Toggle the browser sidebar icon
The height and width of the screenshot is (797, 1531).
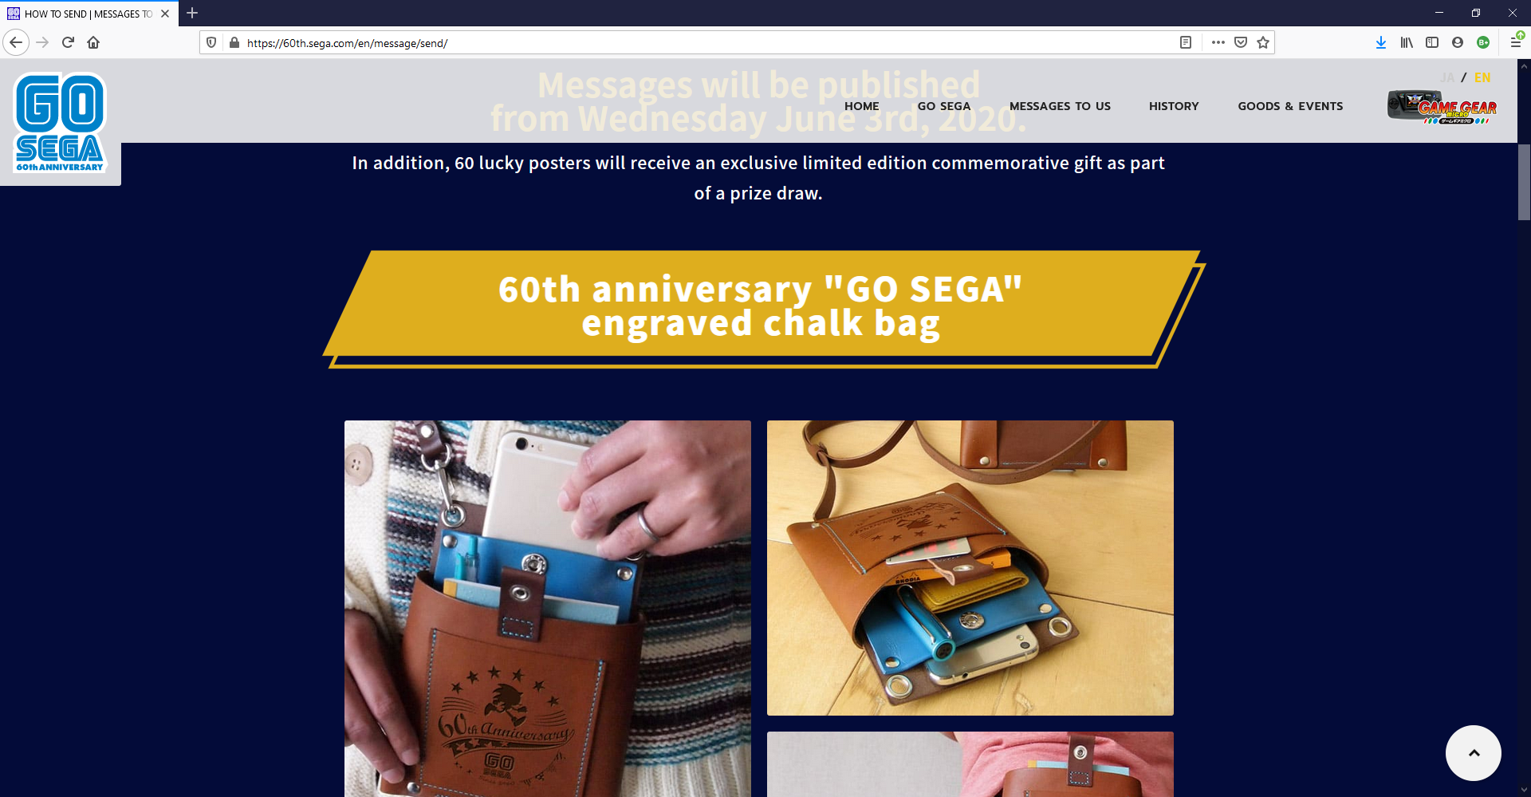coord(1432,42)
